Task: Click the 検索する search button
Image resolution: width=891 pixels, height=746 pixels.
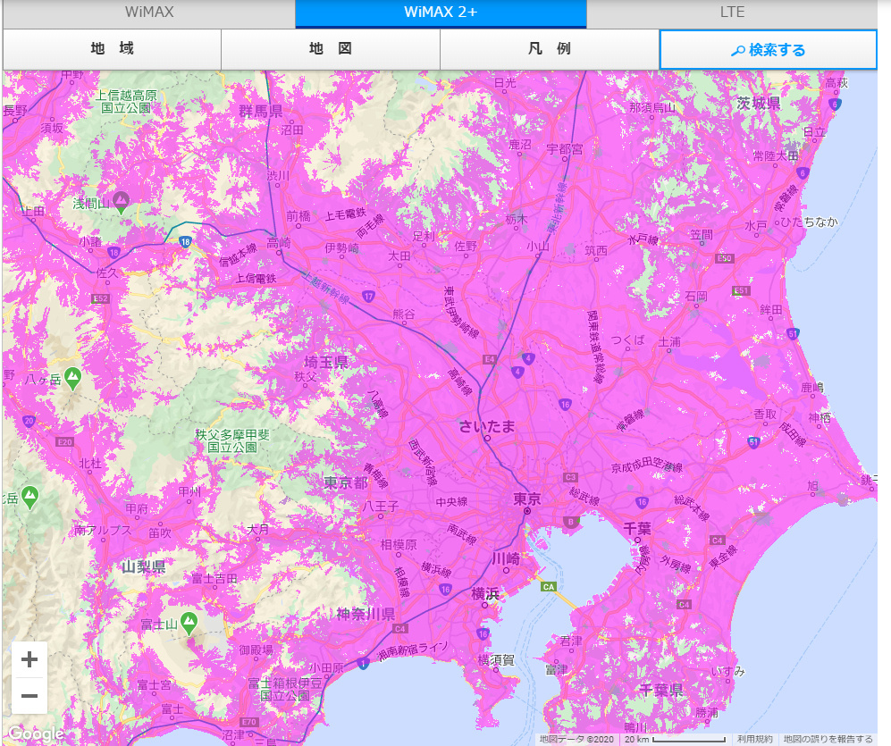Action: tap(769, 50)
